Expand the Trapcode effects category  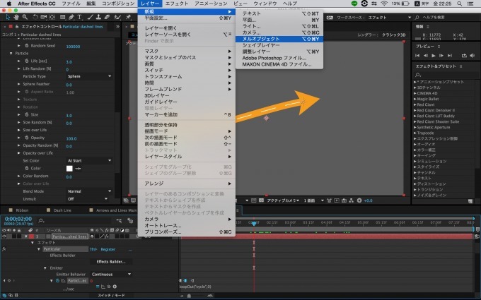point(416,133)
